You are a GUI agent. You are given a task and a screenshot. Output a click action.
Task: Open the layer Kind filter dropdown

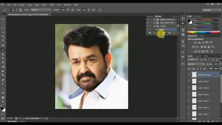(x=193, y=60)
